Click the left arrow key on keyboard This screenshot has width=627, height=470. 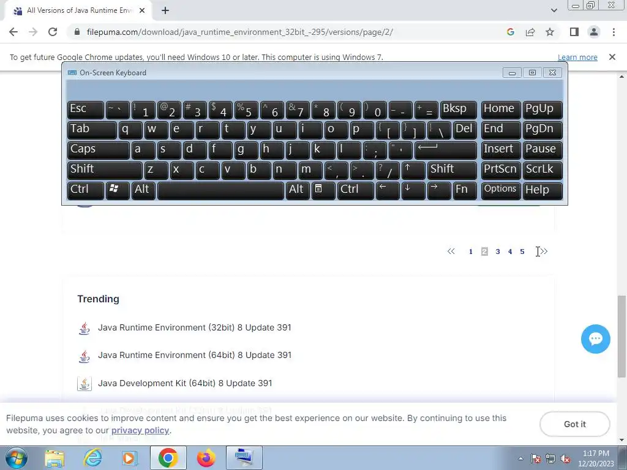(388, 190)
